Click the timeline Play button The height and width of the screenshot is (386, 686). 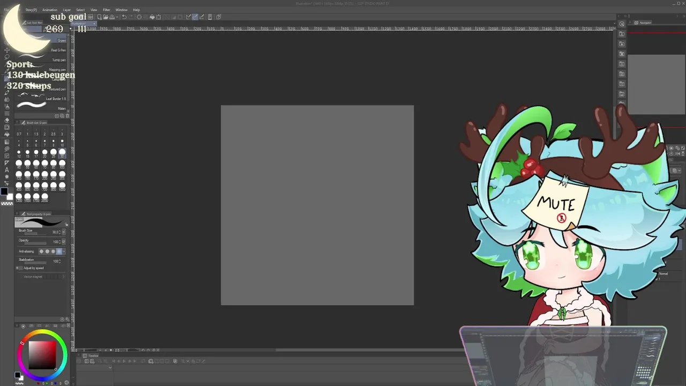pyautogui.click(x=124, y=361)
